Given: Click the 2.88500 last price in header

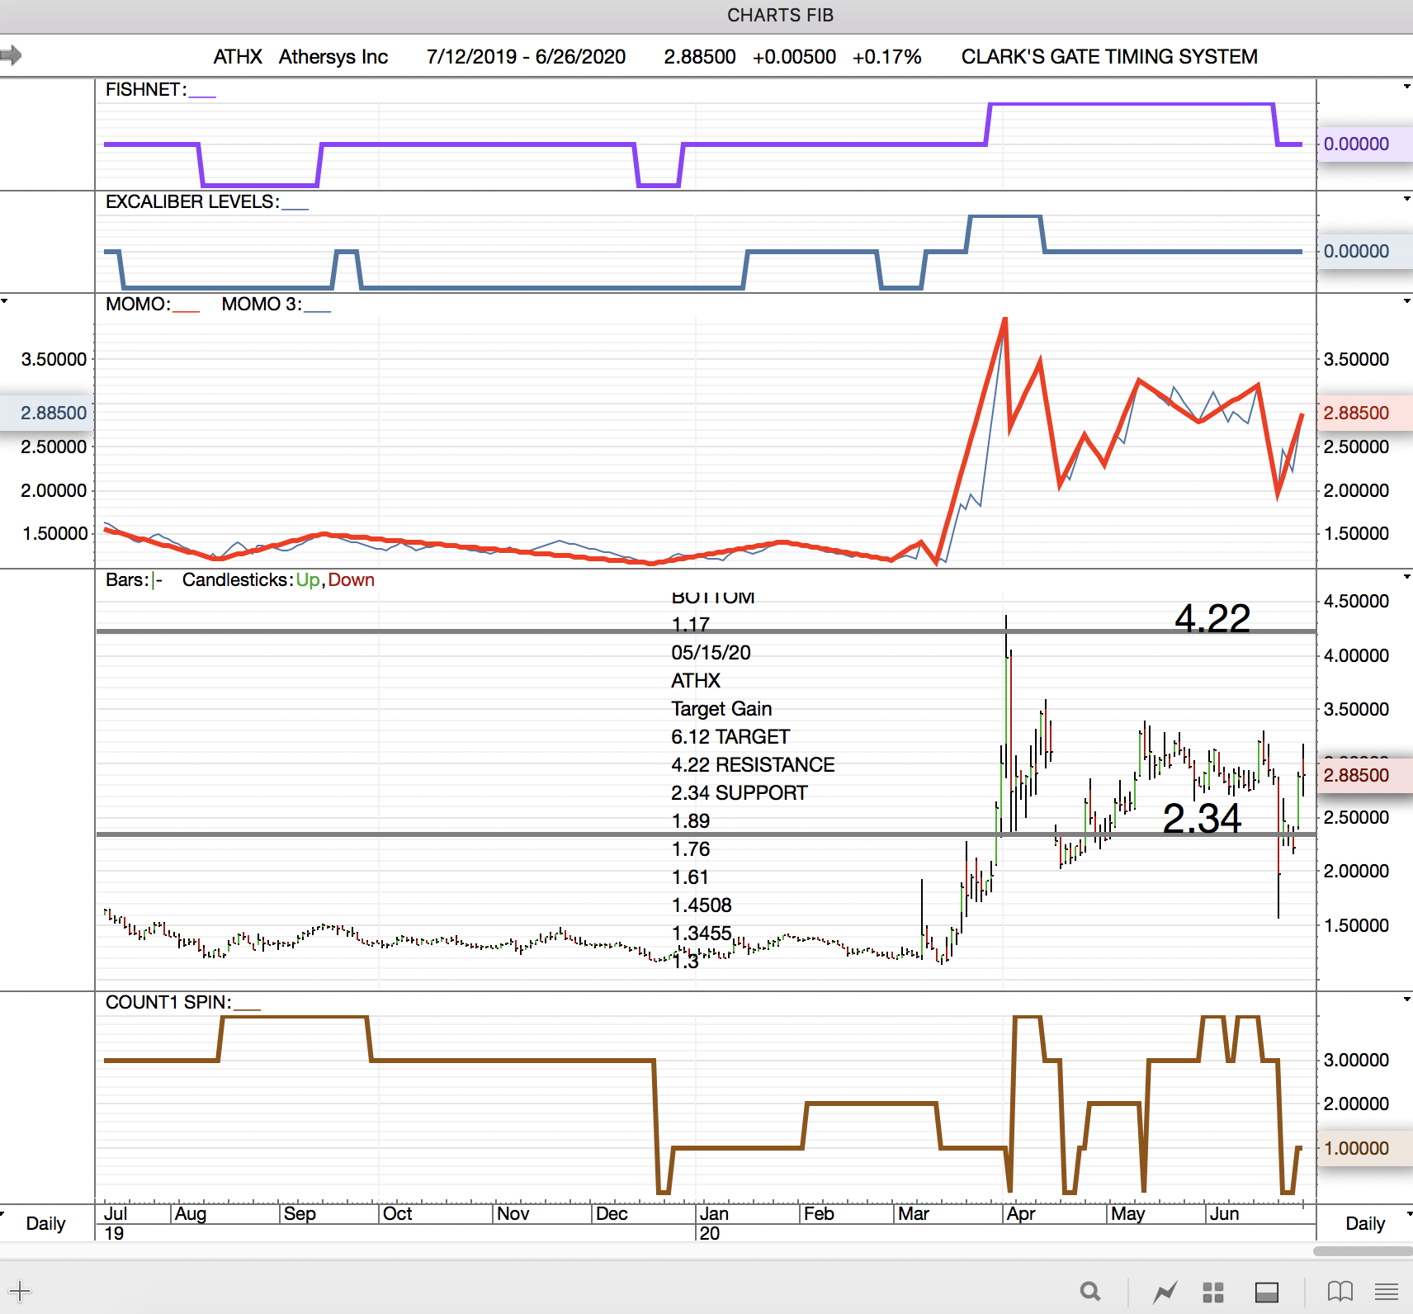Looking at the screenshot, I should [x=700, y=57].
